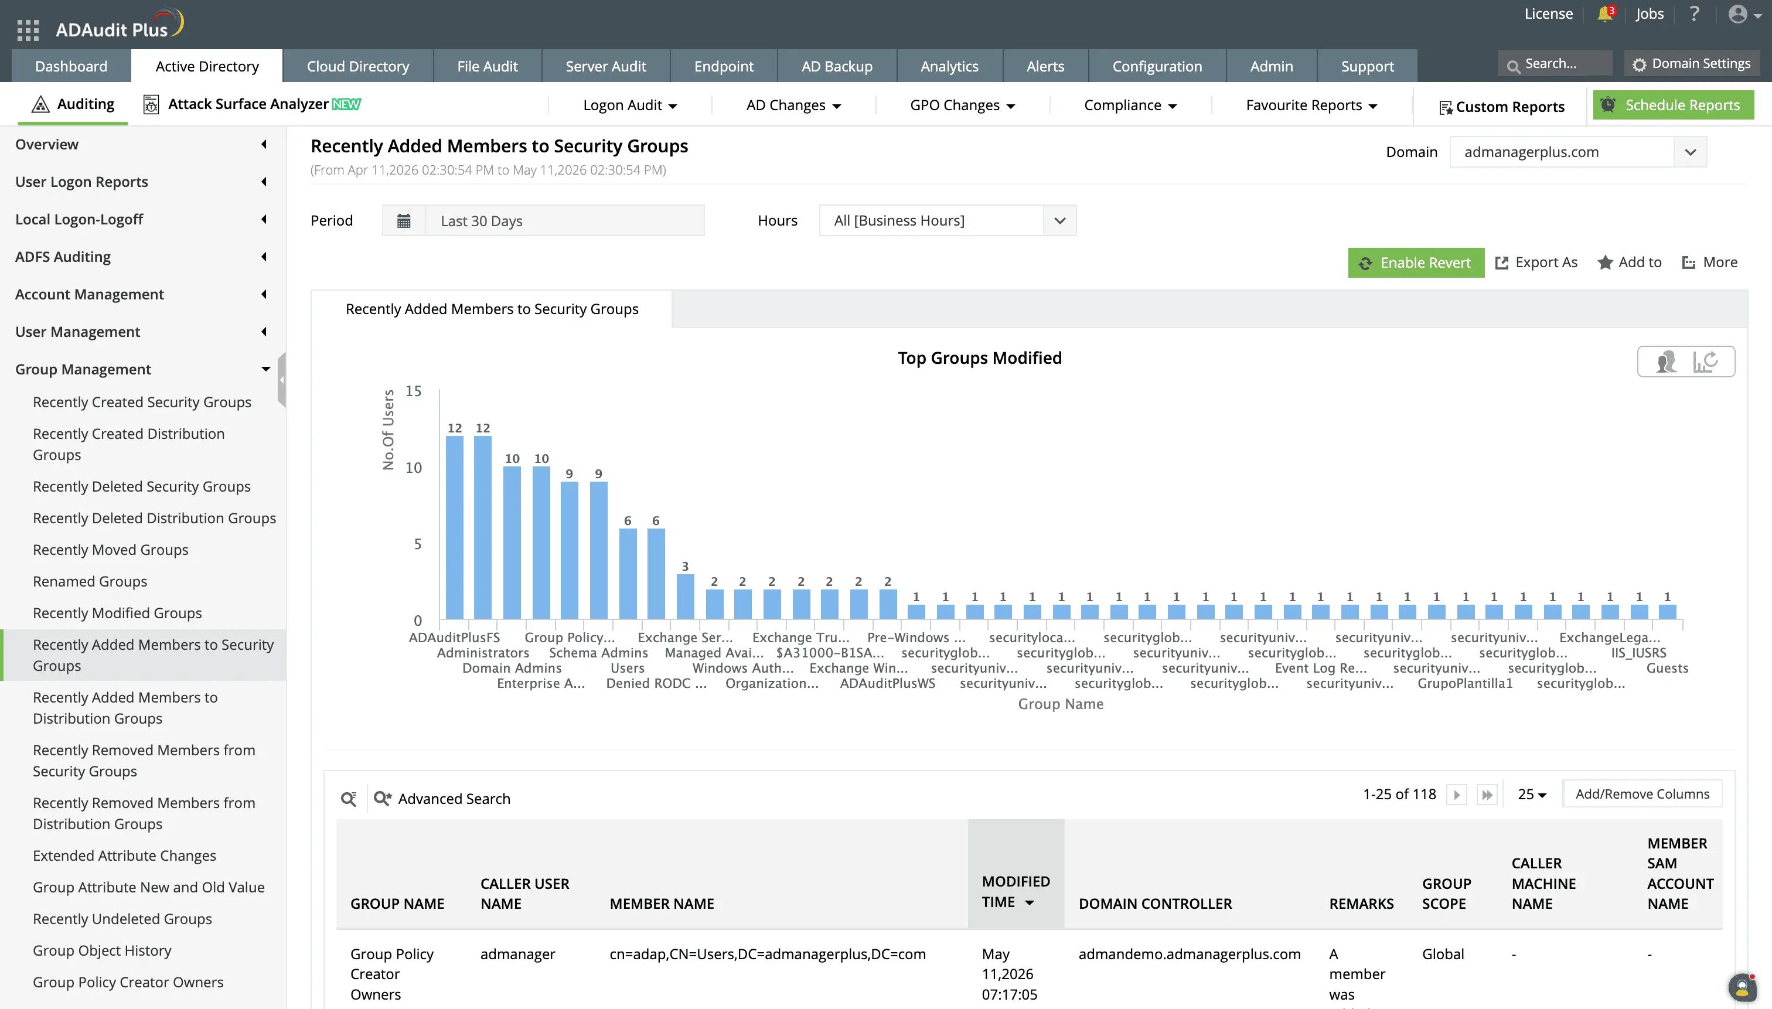Open the apps grid launcher icon

coord(28,30)
